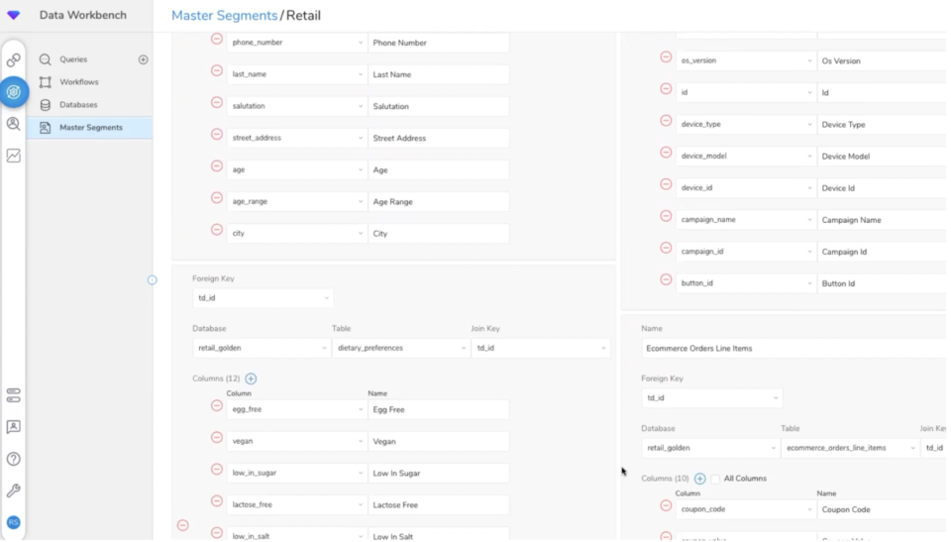Image resolution: width=951 pixels, height=542 pixels.
Task: Edit the Age Range name field
Action: [x=439, y=201]
